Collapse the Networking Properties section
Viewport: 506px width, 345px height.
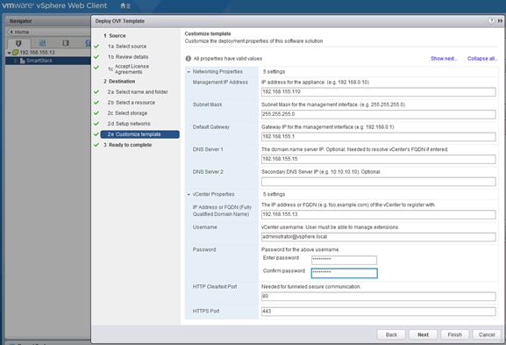[x=189, y=72]
